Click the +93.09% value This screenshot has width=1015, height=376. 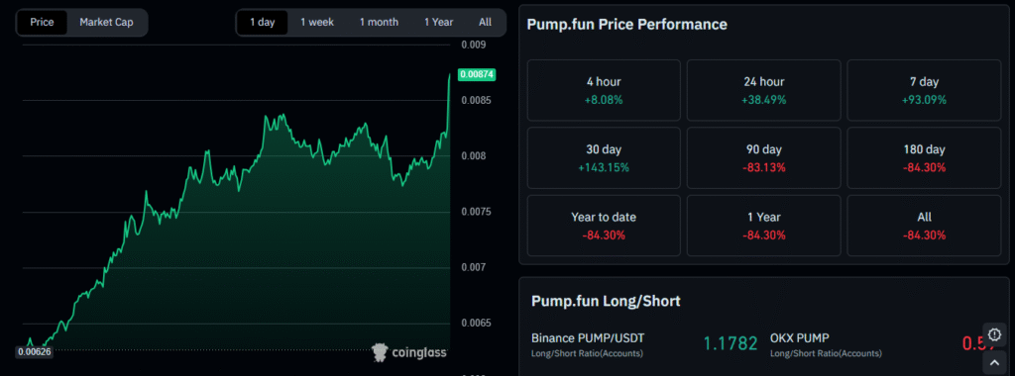pyautogui.click(x=924, y=100)
